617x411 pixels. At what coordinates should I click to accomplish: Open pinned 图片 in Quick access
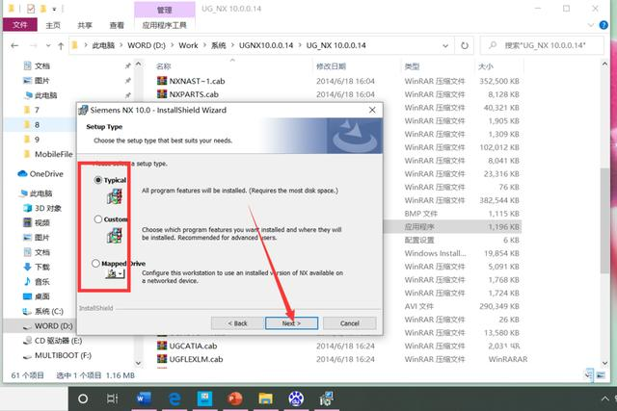click(37, 81)
